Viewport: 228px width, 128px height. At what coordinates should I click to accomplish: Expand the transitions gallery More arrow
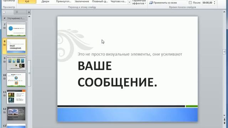click(x=129, y=2)
